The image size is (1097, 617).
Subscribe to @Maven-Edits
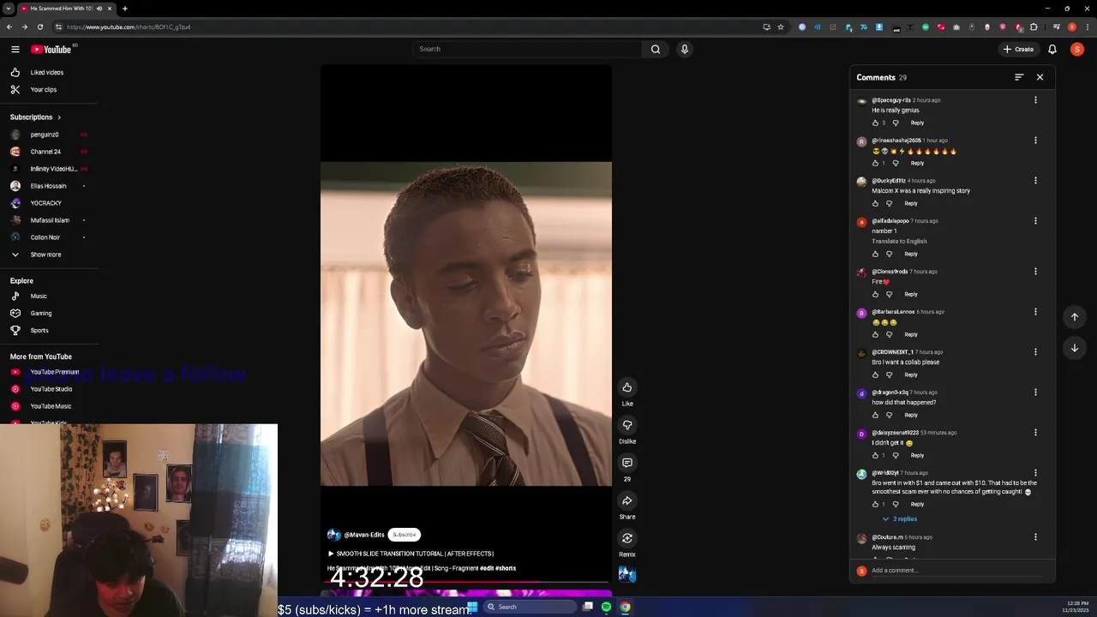click(404, 535)
